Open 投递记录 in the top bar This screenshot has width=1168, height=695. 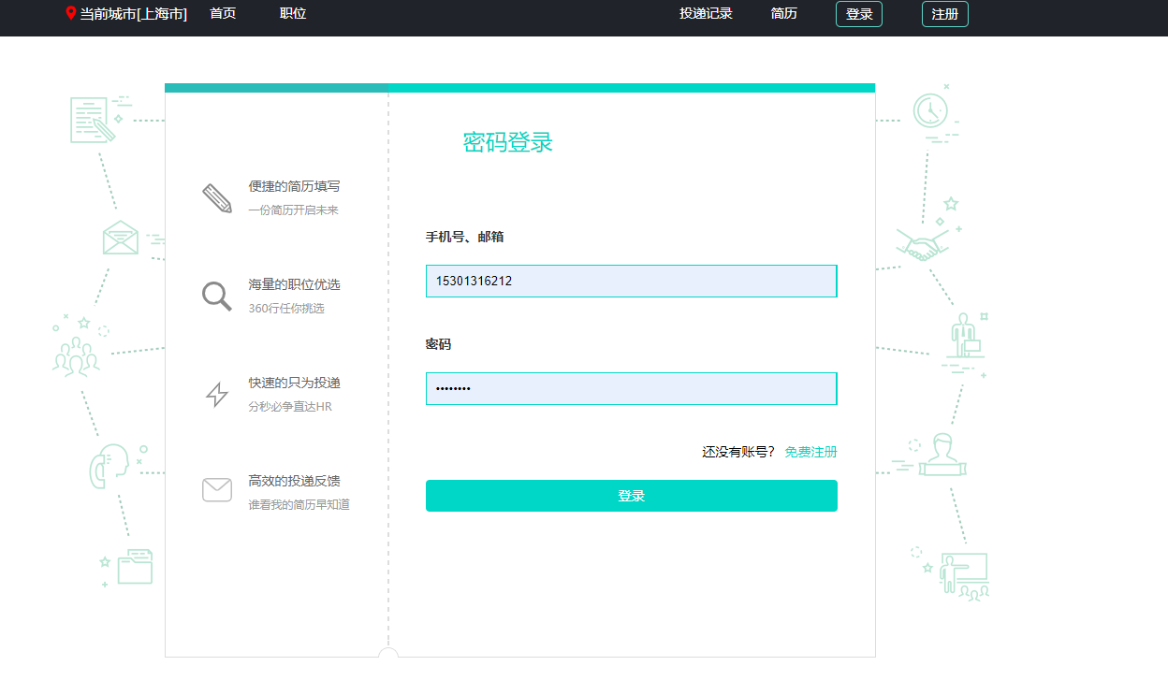706,14
